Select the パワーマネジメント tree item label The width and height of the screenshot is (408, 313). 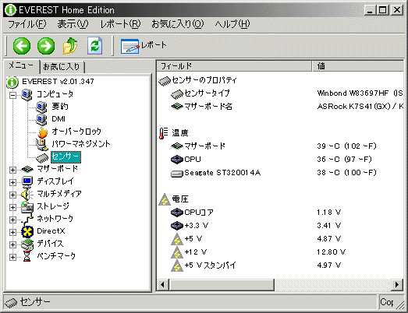click(80, 144)
